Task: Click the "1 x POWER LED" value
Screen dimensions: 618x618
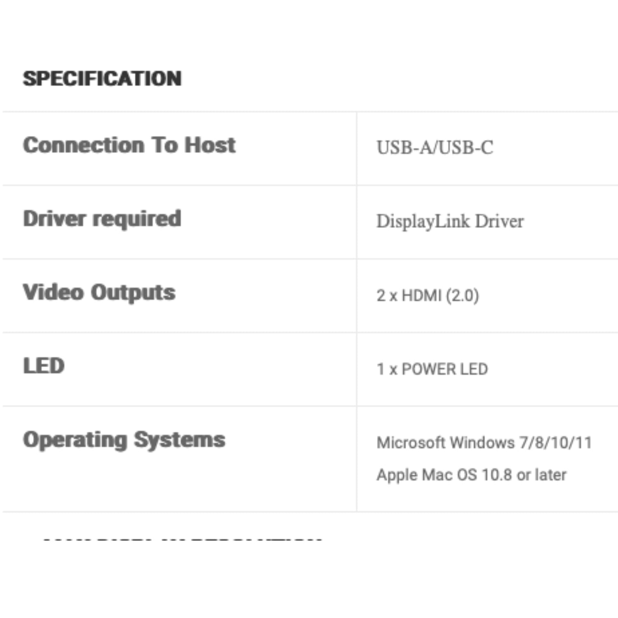Action: [x=432, y=369]
